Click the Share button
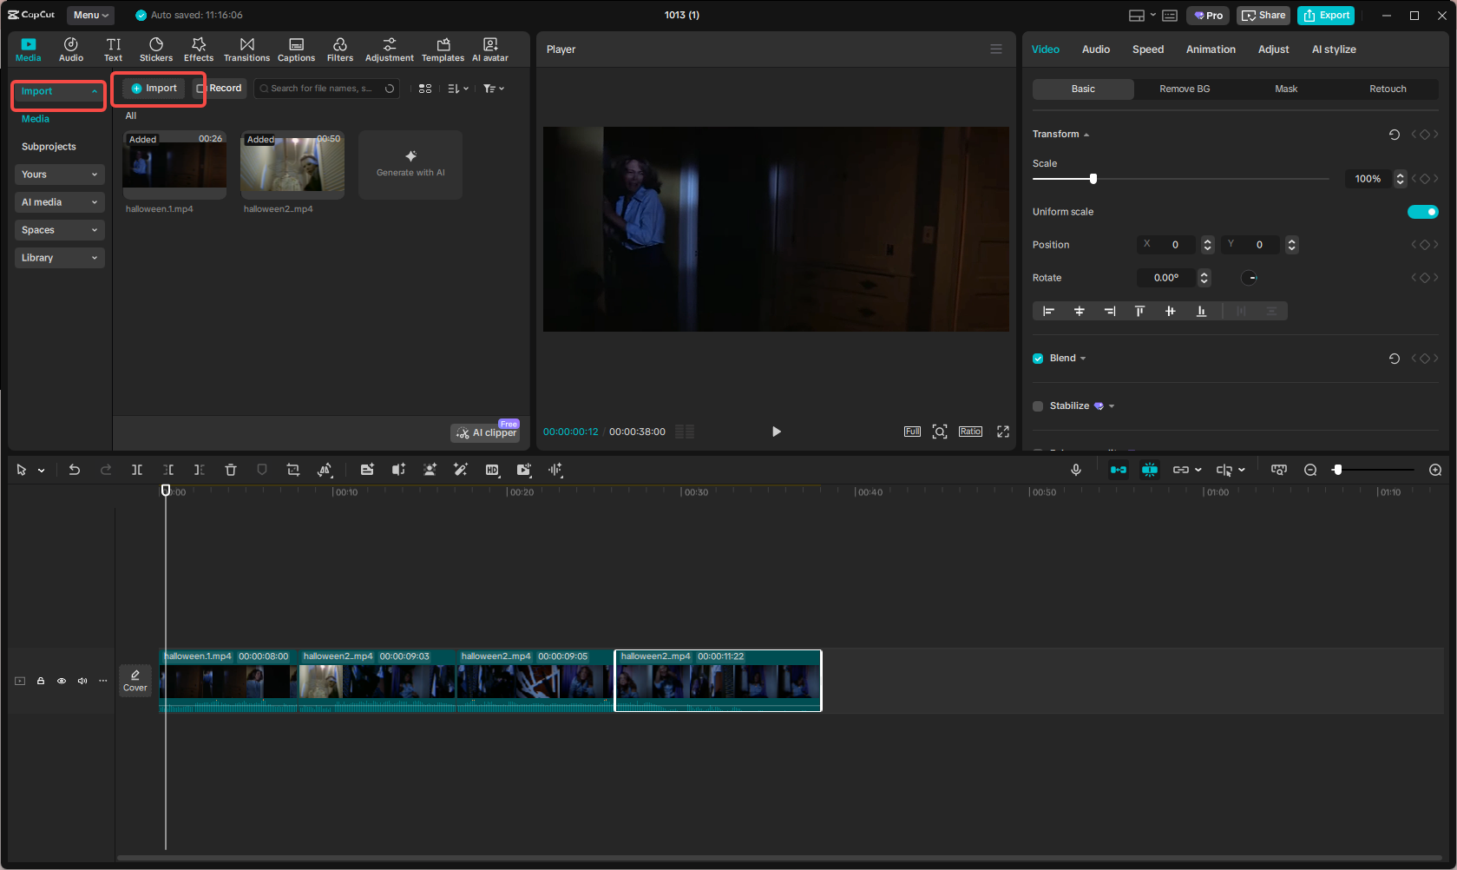The height and width of the screenshot is (870, 1457). [x=1263, y=15]
